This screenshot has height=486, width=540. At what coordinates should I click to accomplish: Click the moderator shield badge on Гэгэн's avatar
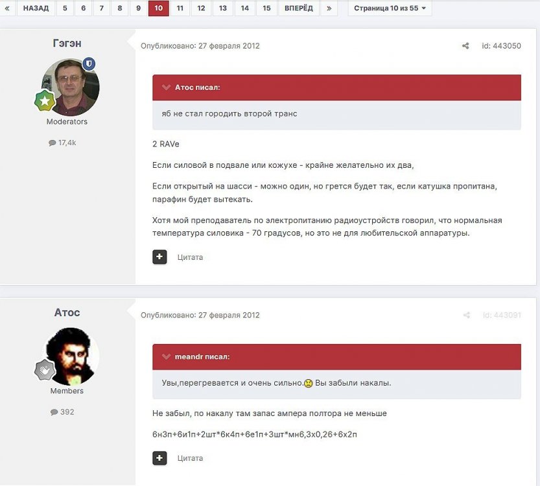coord(89,64)
